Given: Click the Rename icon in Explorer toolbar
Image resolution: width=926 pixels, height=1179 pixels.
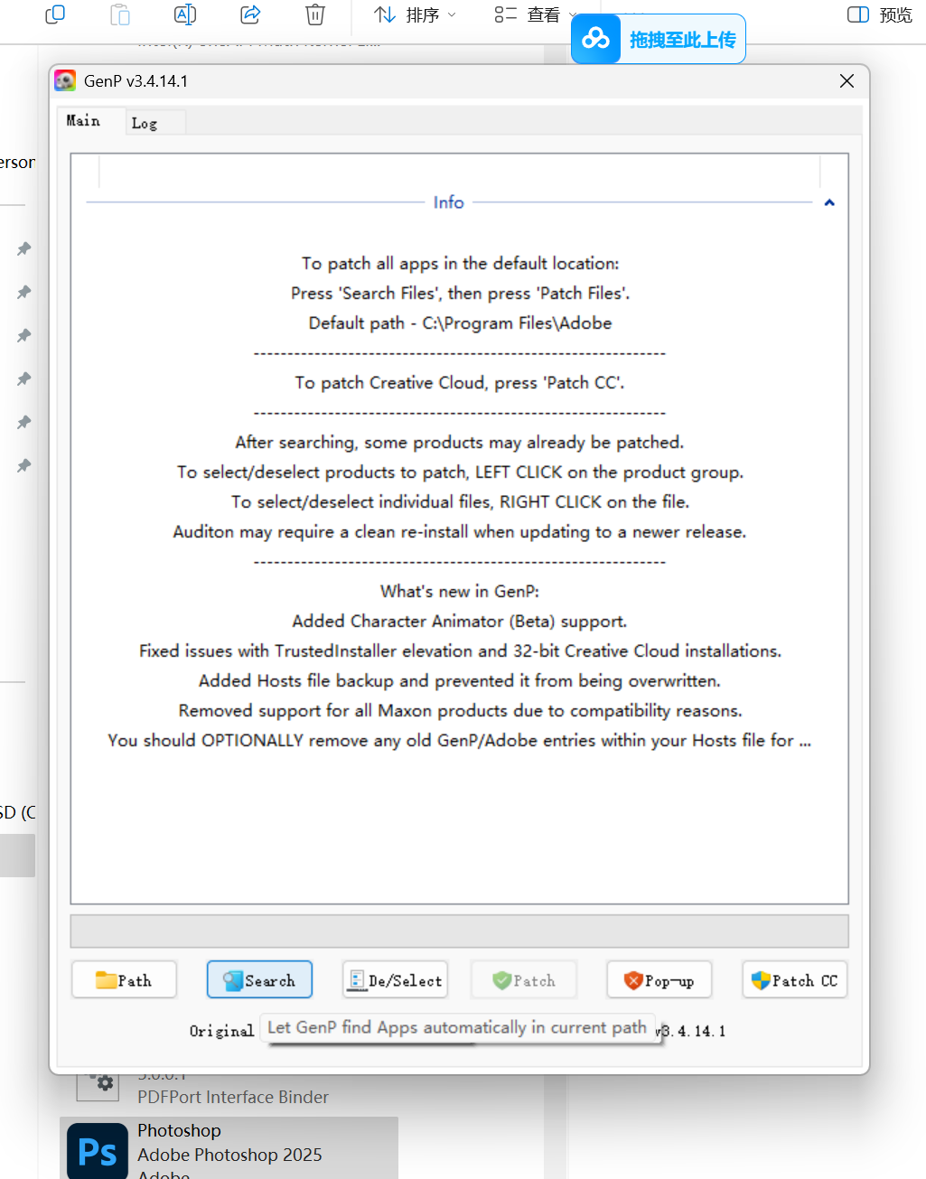Looking at the screenshot, I should [185, 14].
